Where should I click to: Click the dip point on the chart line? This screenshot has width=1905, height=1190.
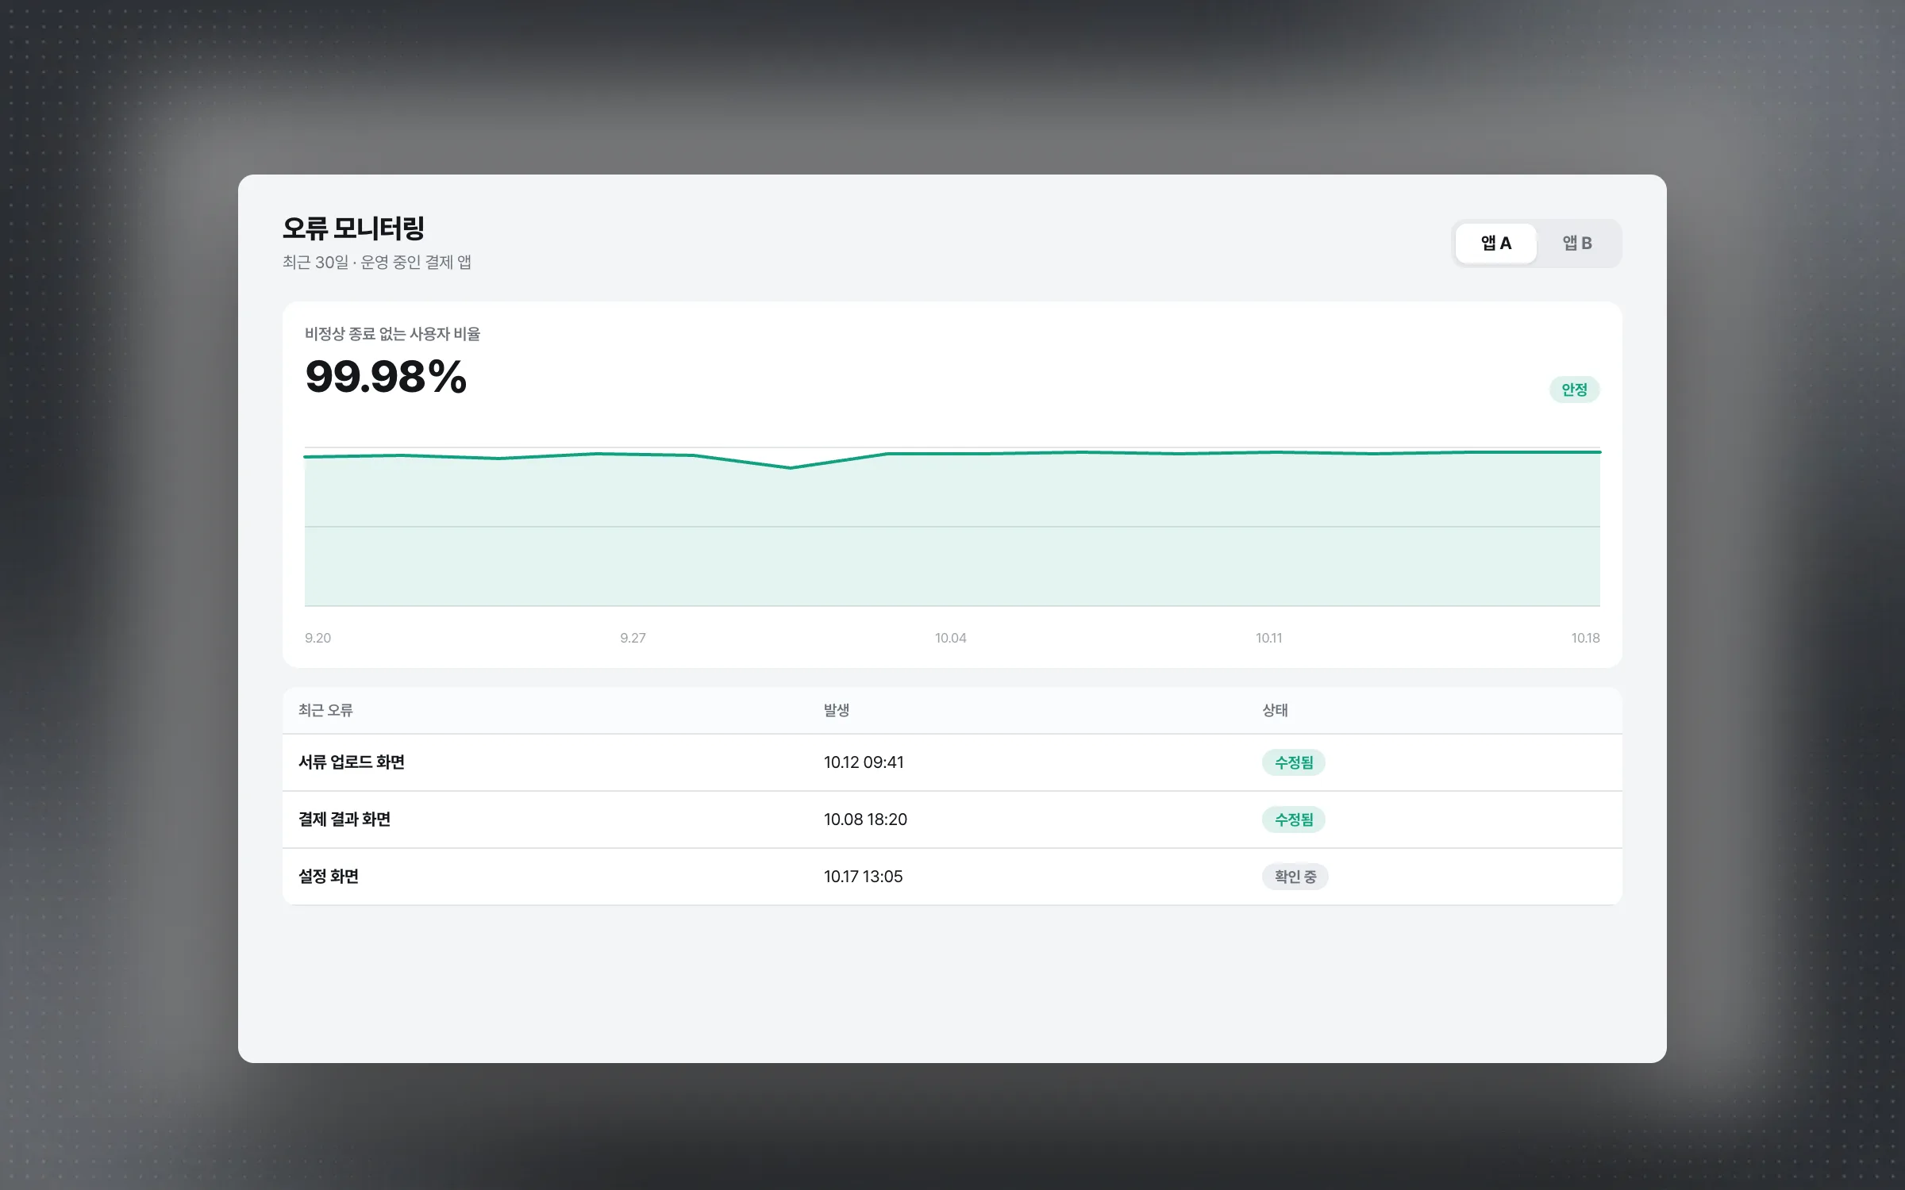click(x=791, y=468)
